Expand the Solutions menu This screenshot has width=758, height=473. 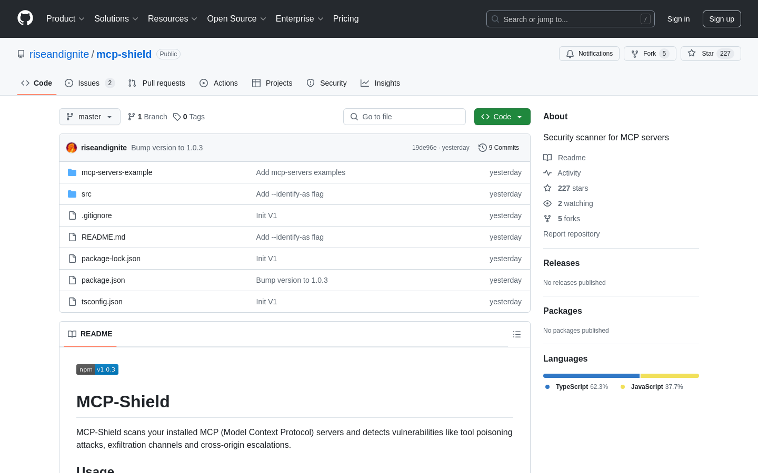click(116, 19)
